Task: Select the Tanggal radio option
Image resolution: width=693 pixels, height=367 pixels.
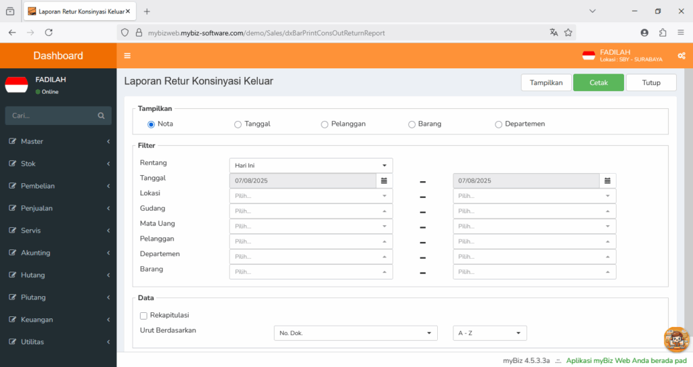Action: pos(238,124)
